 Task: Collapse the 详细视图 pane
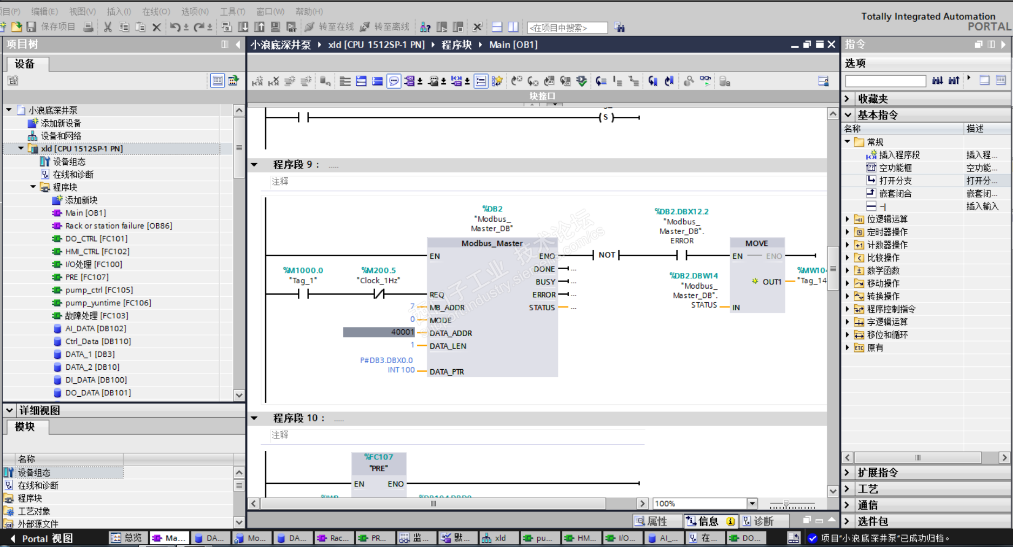click(x=10, y=410)
